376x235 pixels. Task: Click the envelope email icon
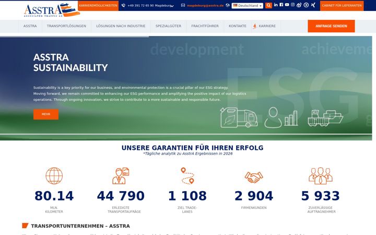coord(183,5)
